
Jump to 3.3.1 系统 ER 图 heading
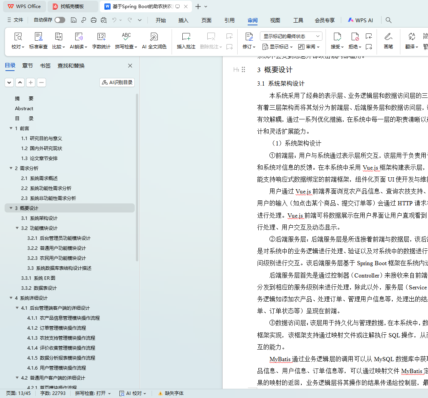[x=38, y=278]
